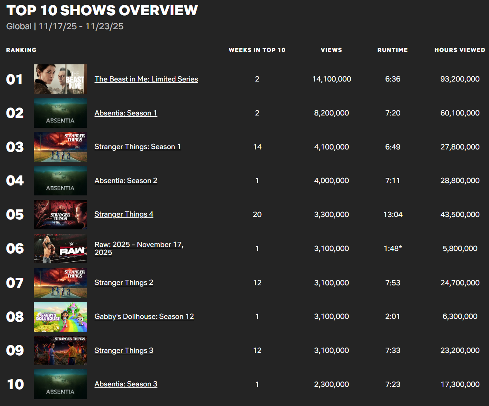Click the 27,800,000 hours viewed value
The image size is (489, 406).
tap(460, 147)
